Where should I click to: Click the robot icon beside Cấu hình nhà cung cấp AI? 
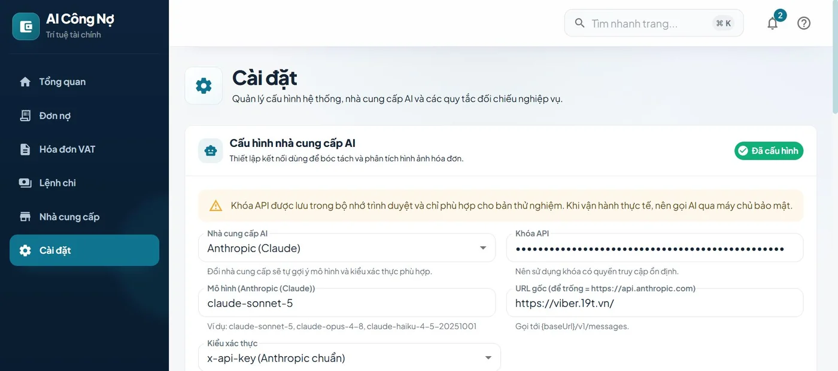[211, 151]
